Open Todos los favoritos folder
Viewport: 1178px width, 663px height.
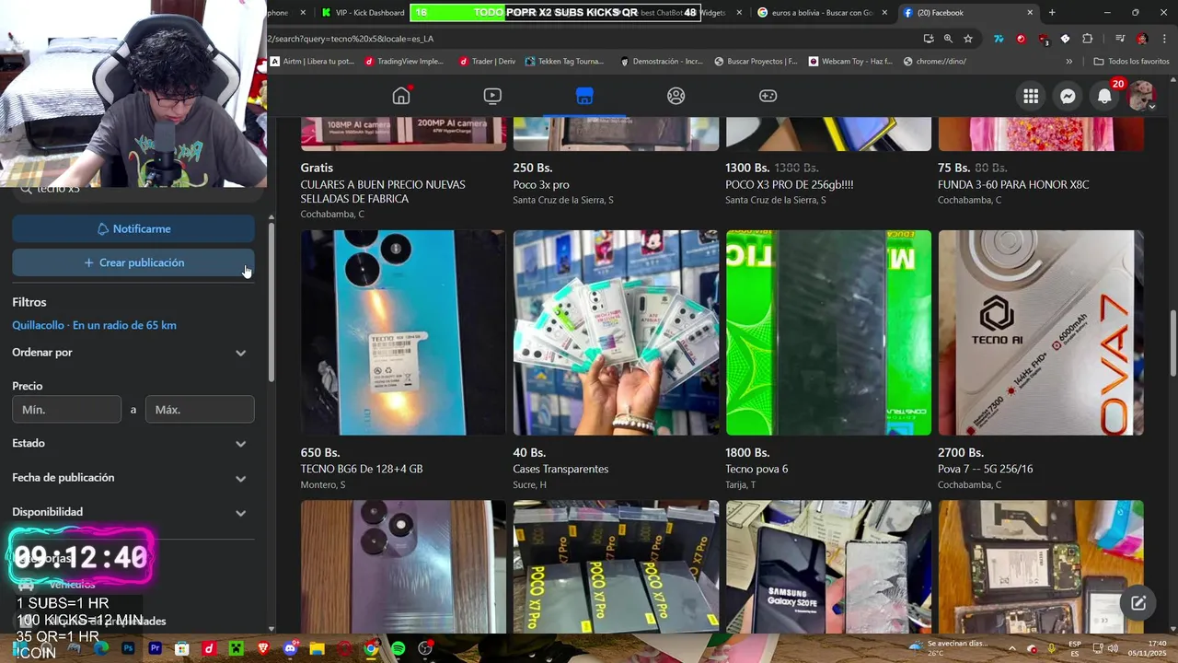[x=1132, y=62]
